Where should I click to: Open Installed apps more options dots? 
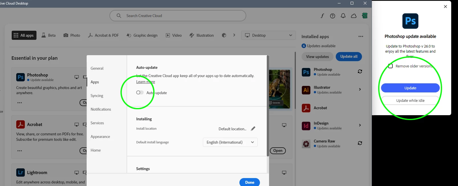click(361, 36)
